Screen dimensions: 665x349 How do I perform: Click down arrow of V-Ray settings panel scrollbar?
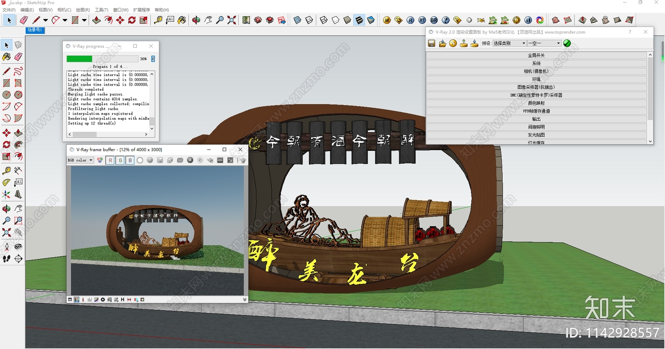(650, 141)
